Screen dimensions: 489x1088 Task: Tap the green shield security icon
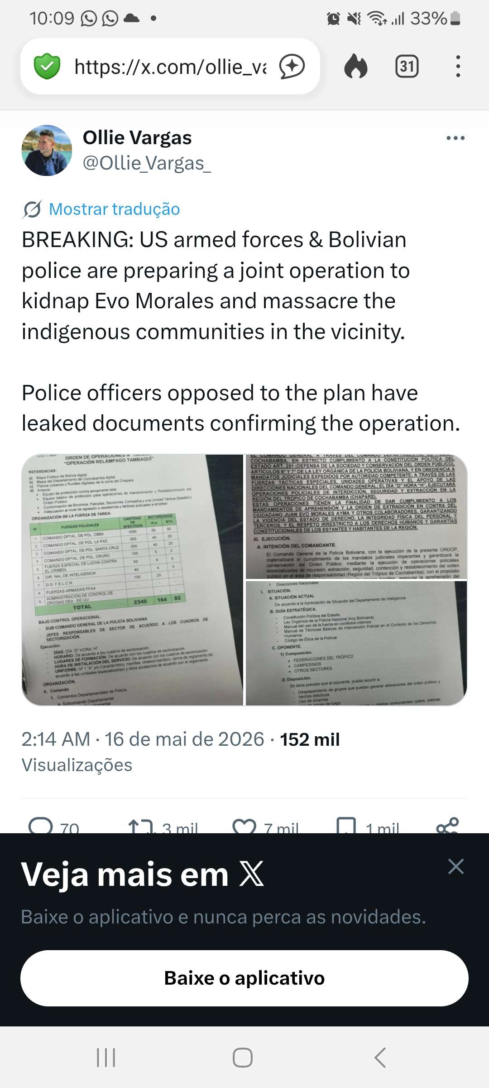pos(47,66)
